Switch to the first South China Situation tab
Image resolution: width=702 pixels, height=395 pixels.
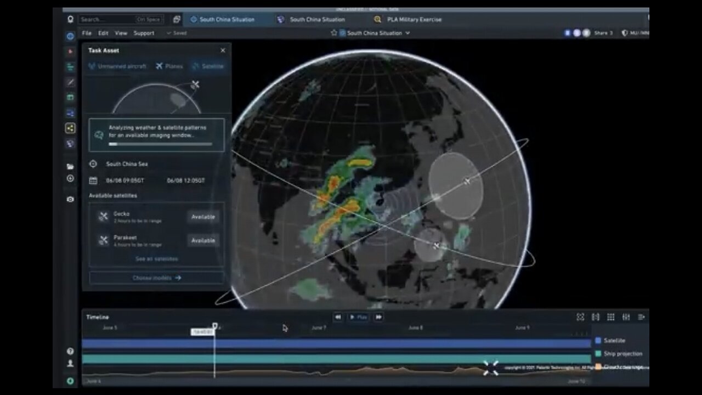coord(228,19)
